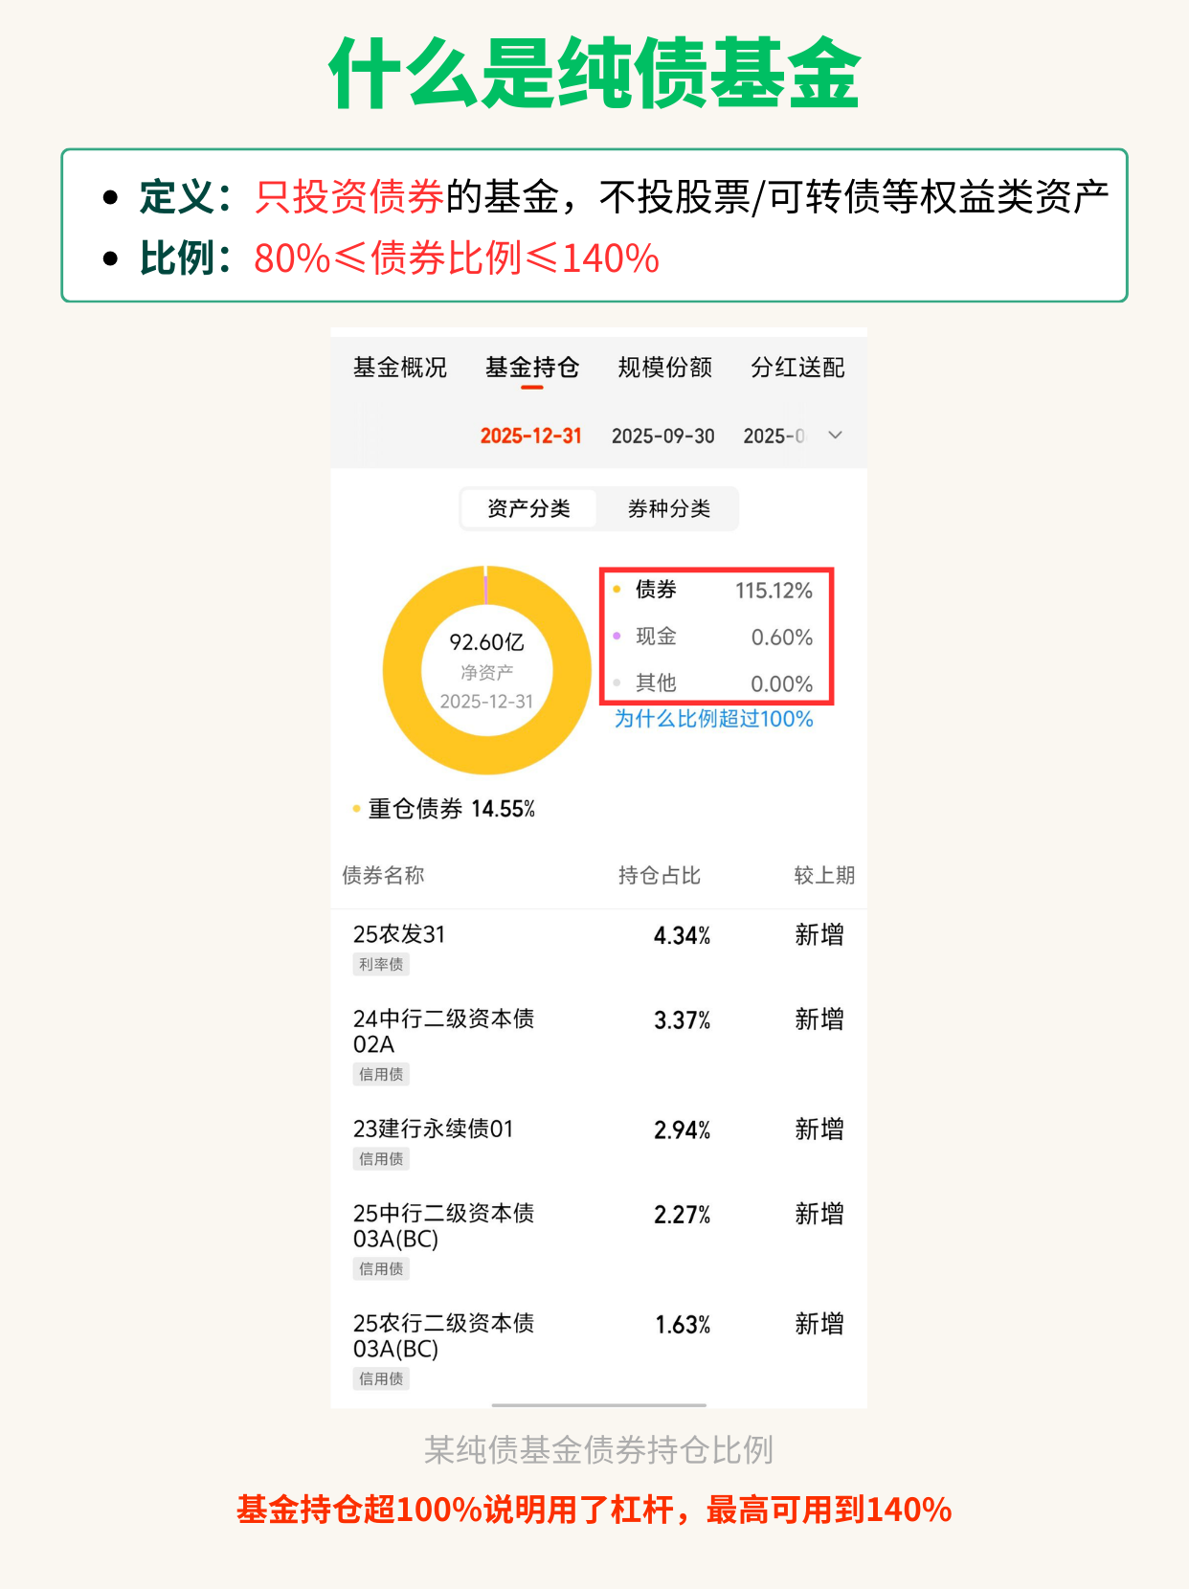Click 信用债 tag under 23建行永续债01
The width and height of the screenshot is (1189, 1589).
pos(381,1159)
